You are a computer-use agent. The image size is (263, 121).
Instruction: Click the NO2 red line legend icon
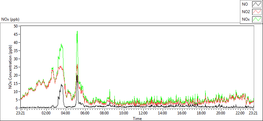click(257, 12)
